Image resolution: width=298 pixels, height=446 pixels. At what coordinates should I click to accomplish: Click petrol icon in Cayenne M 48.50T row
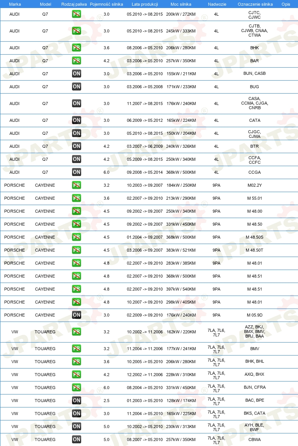pos(76,250)
